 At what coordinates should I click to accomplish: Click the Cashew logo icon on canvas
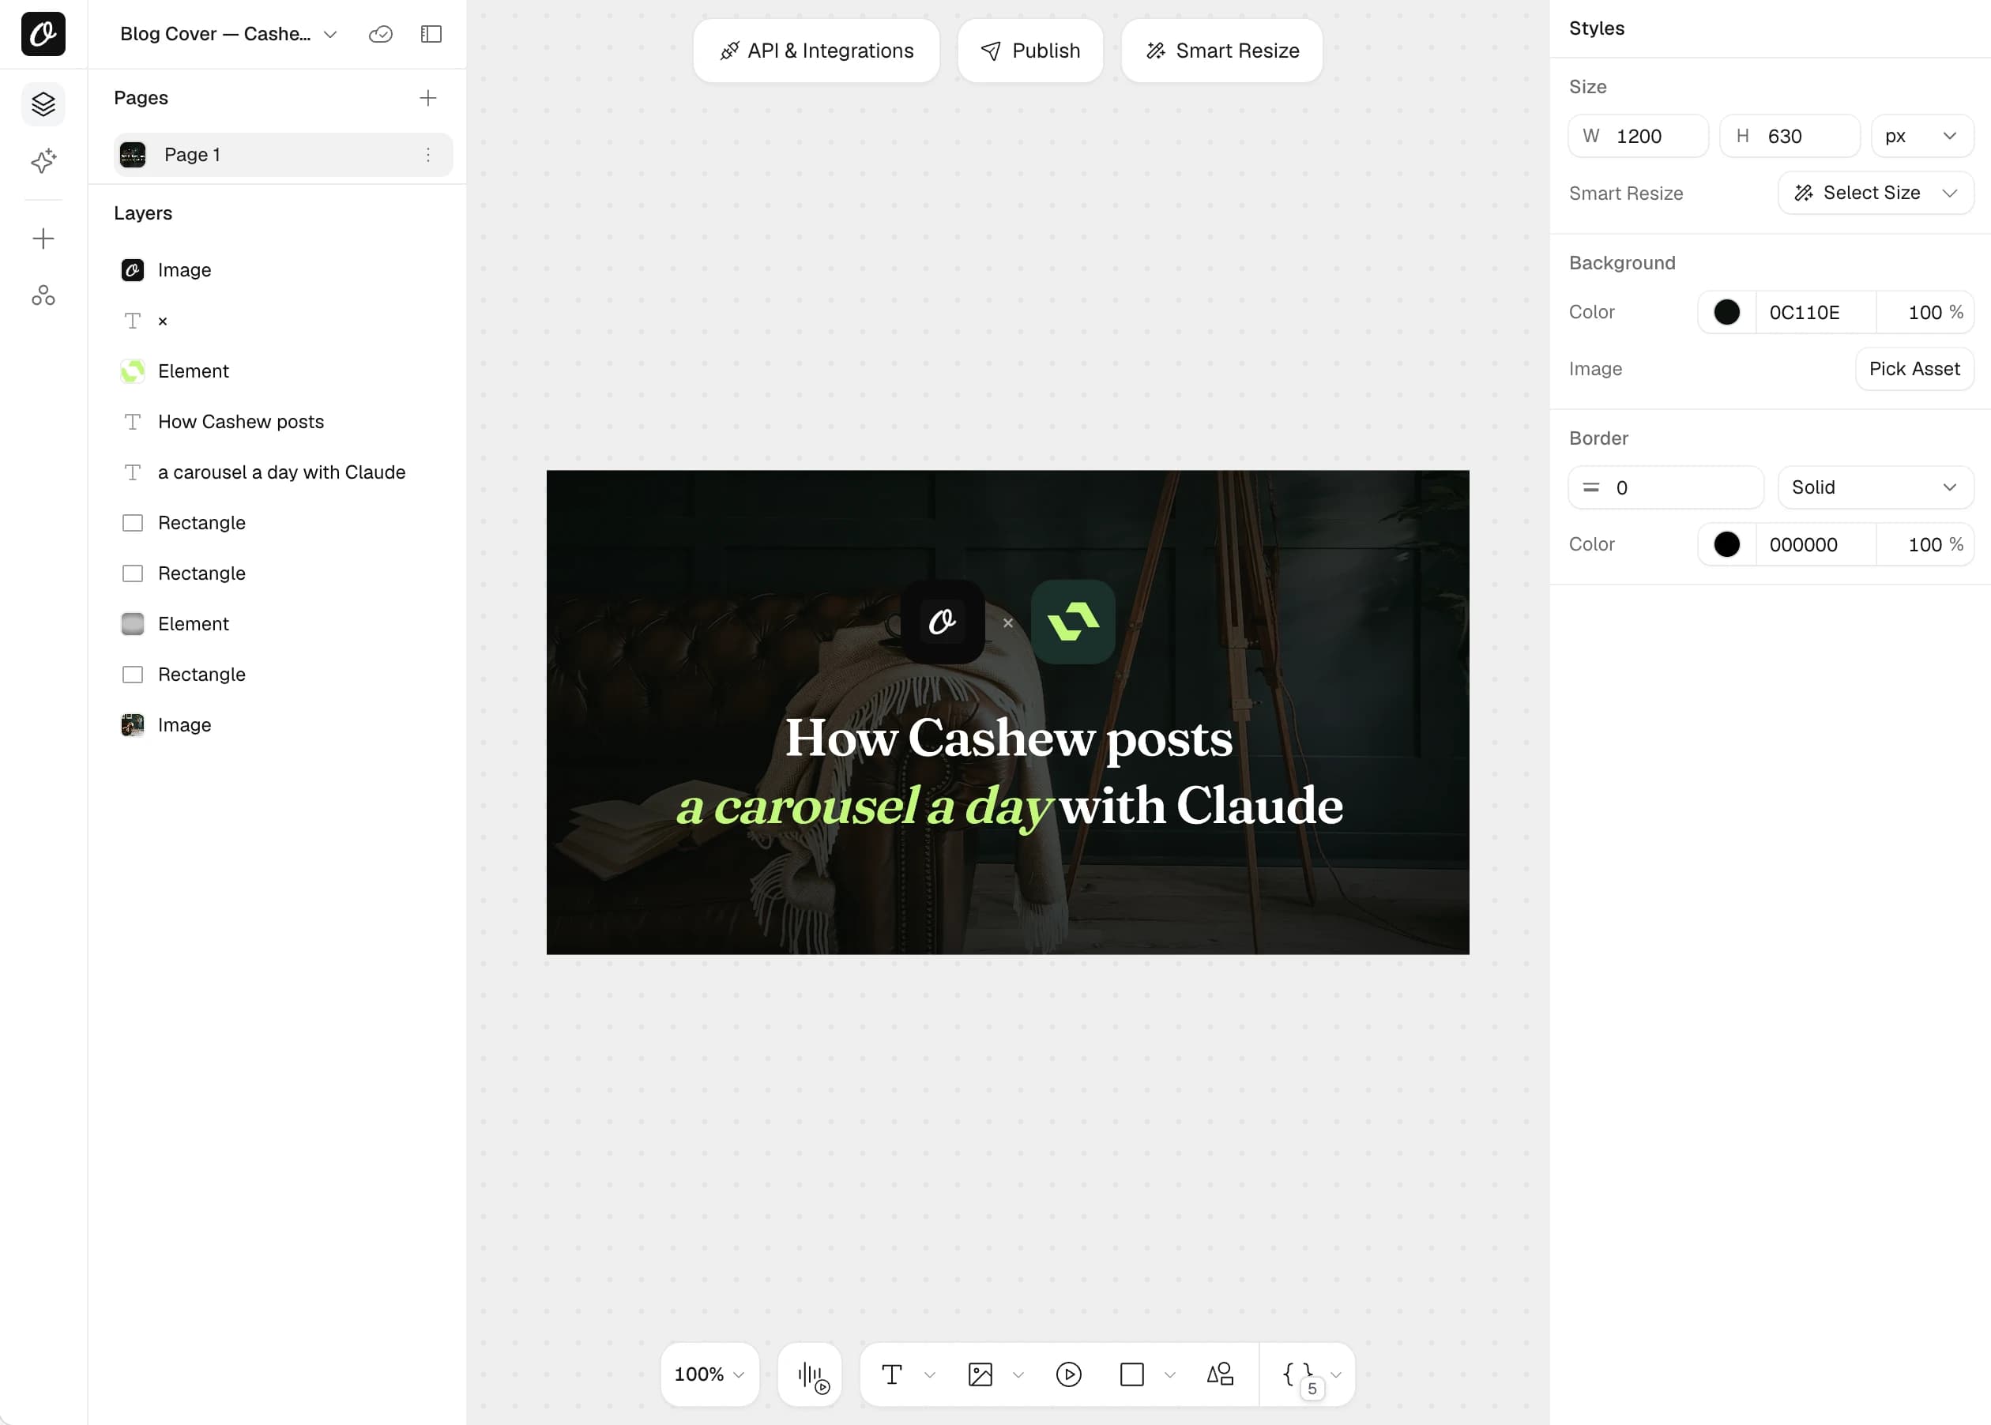[943, 622]
